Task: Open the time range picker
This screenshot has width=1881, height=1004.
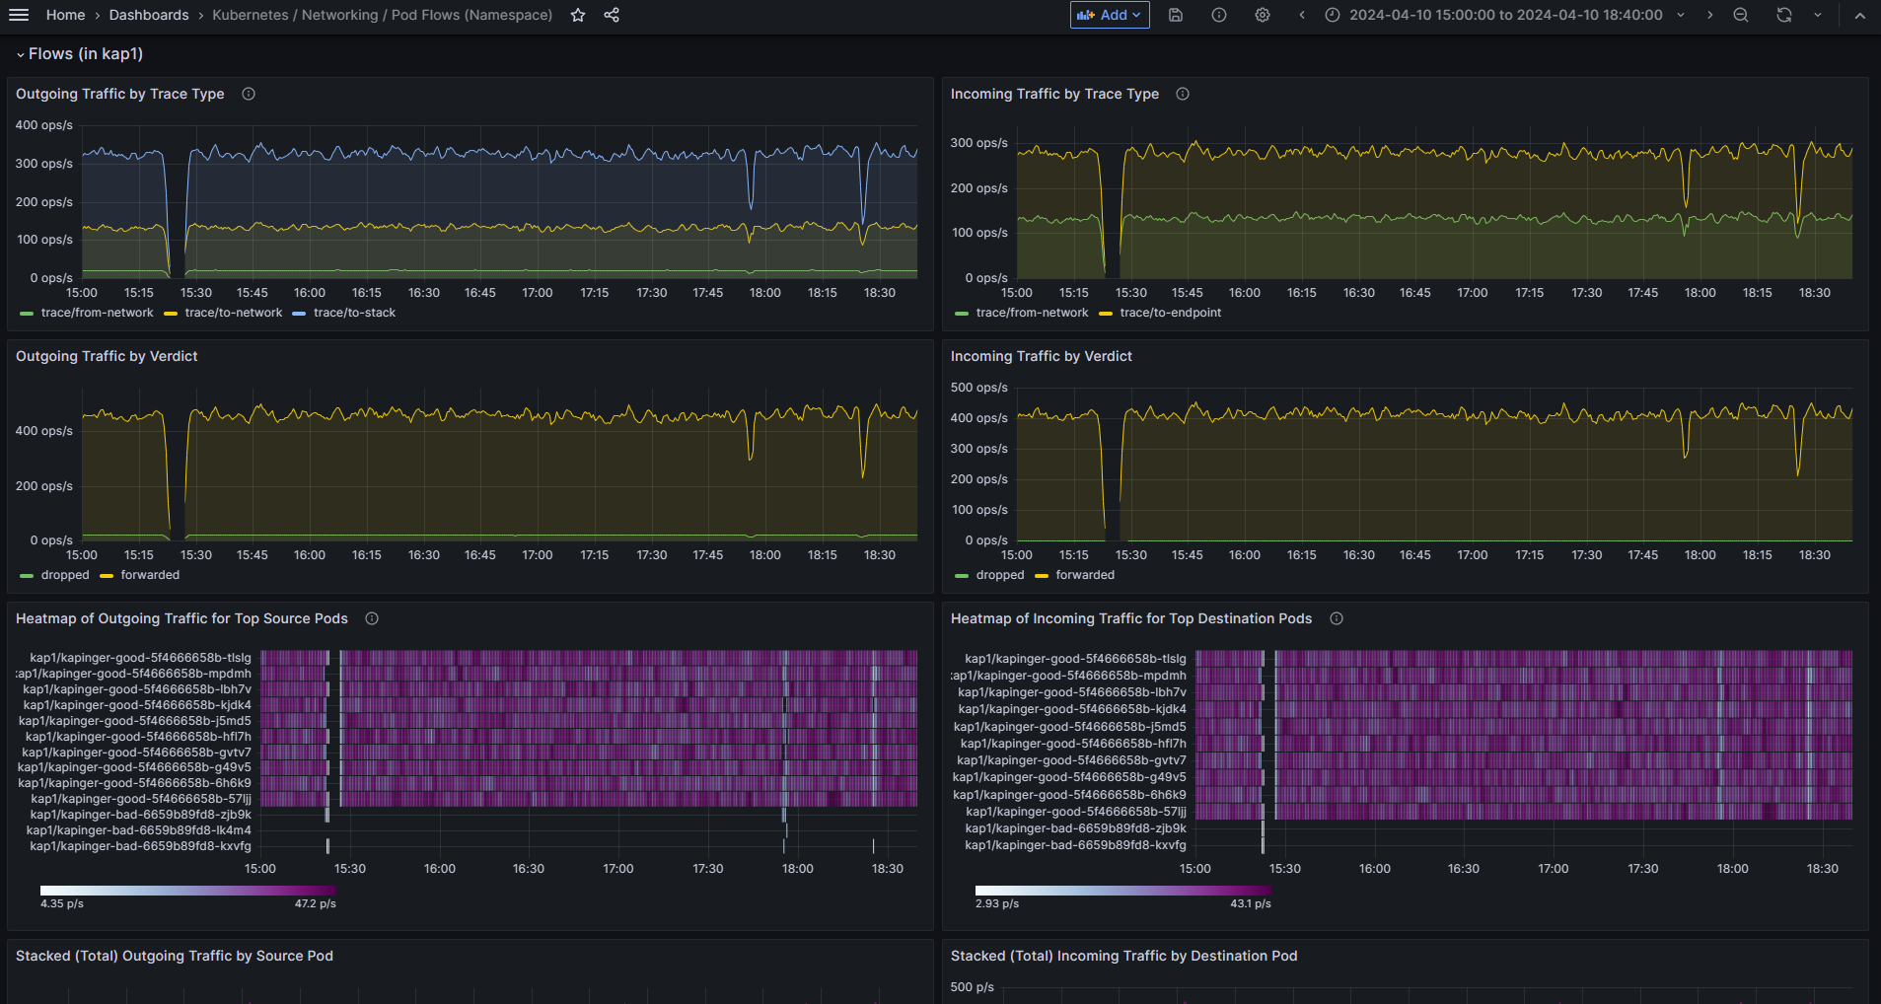Action: coord(1505,15)
